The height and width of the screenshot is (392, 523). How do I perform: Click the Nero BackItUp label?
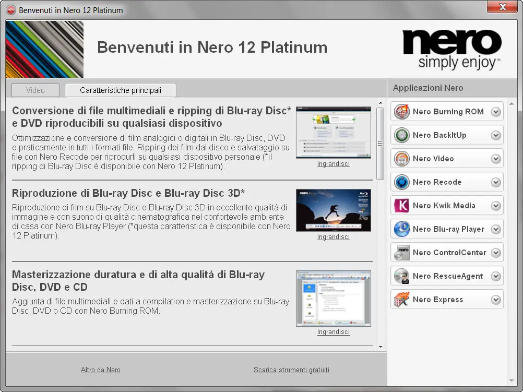pyautogui.click(x=439, y=135)
